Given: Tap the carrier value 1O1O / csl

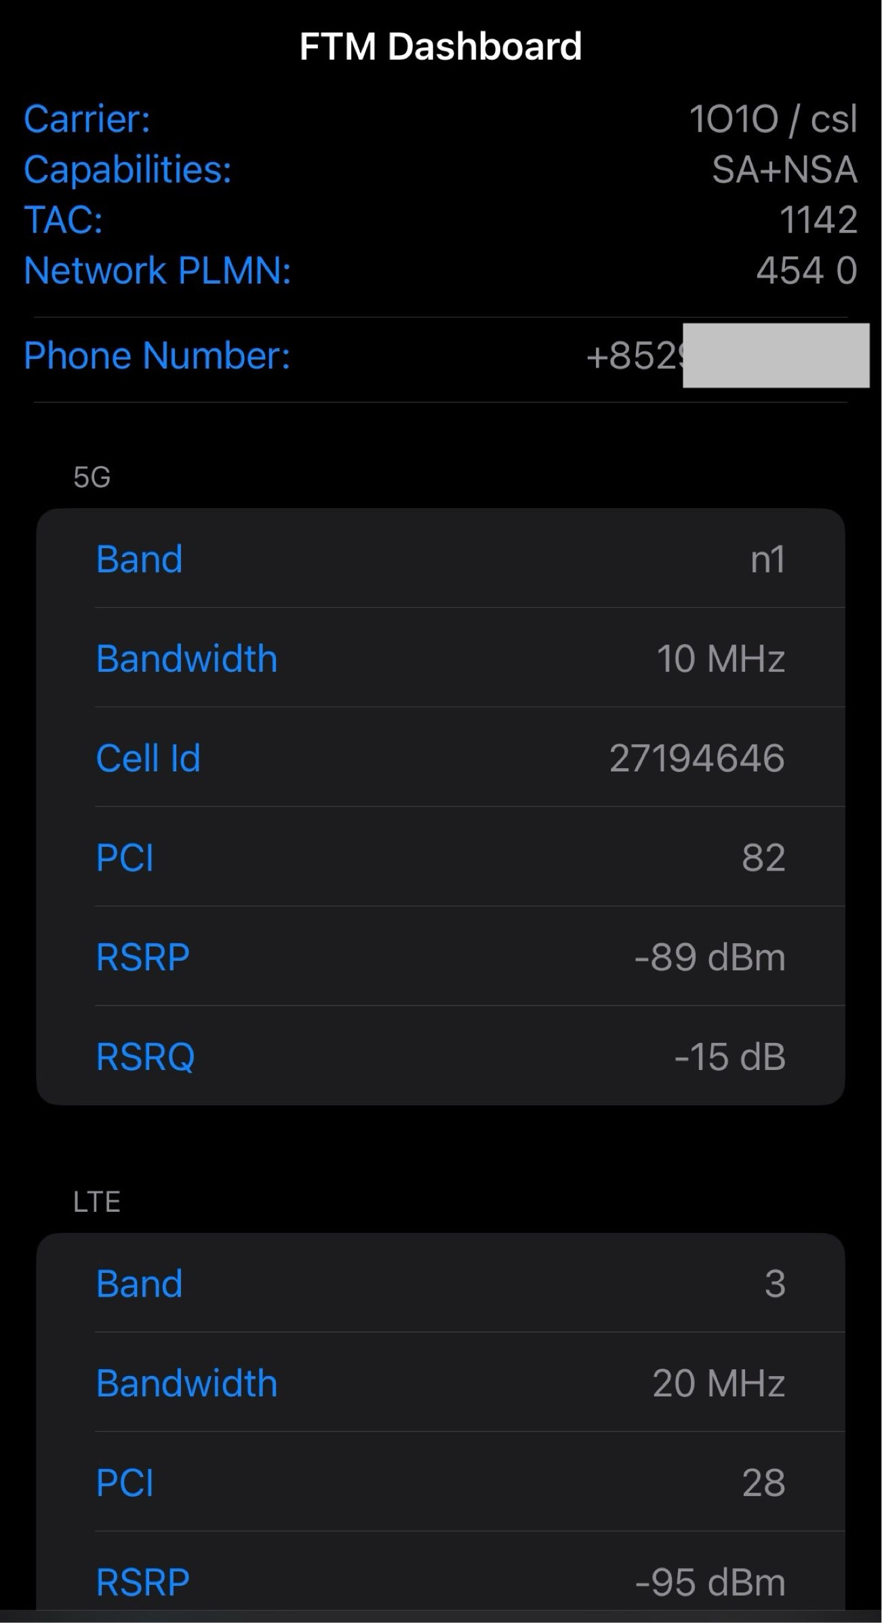Looking at the screenshot, I should pyautogui.click(x=774, y=119).
